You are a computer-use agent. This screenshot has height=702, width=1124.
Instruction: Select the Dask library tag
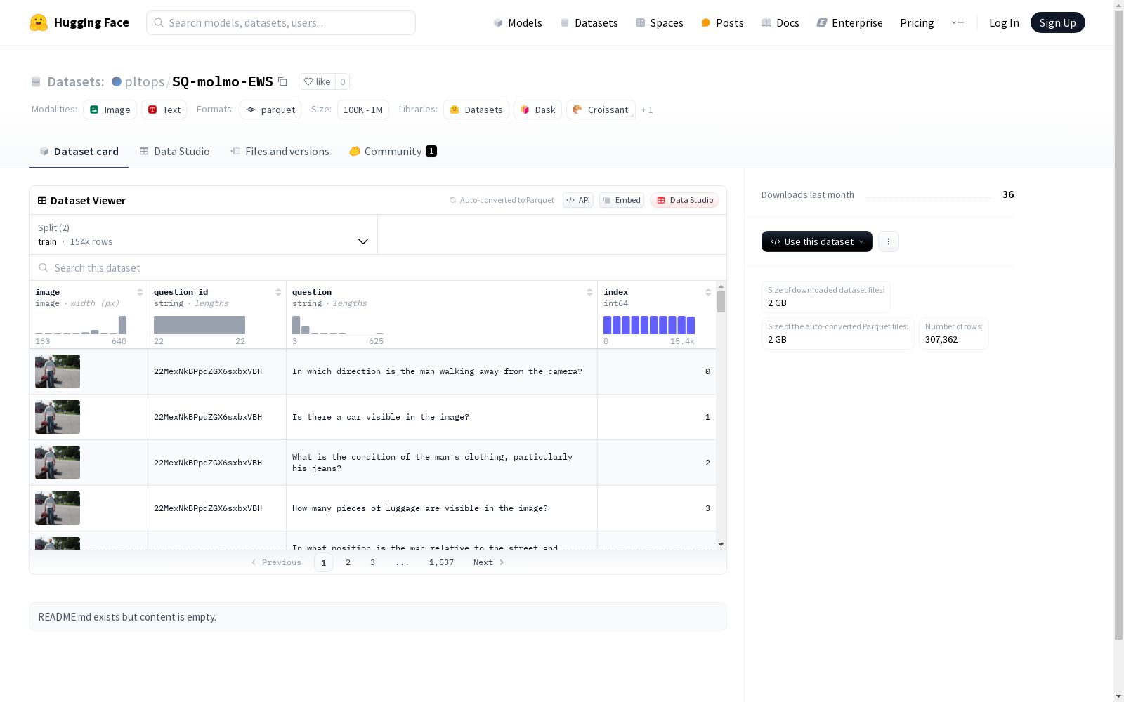coord(537,110)
